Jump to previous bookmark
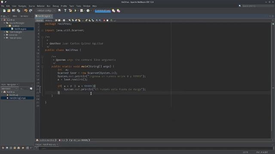Viewport: 275px width, 154px height. pos(86,21)
